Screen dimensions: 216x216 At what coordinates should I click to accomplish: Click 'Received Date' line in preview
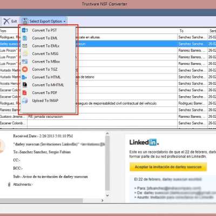click(43, 136)
